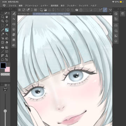Open the レイヤー menu
Image resolution: width=126 pixels, height=126 pixels.
44,6
